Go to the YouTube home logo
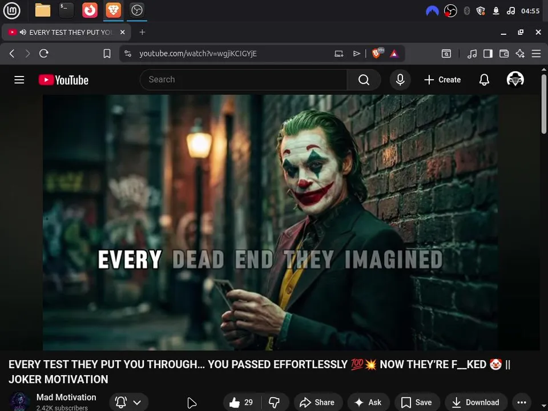The height and width of the screenshot is (411, 548). pyautogui.click(x=63, y=80)
